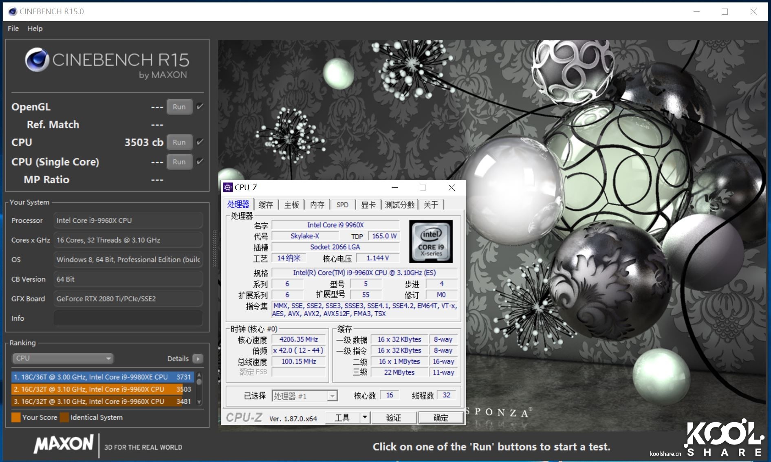Viewport: 771px width, 462px height.
Task: Switch to the SPD tab in CPU-Z
Action: (342, 205)
